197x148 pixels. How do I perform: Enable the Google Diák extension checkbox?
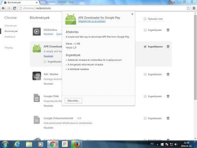pos(145,96)
